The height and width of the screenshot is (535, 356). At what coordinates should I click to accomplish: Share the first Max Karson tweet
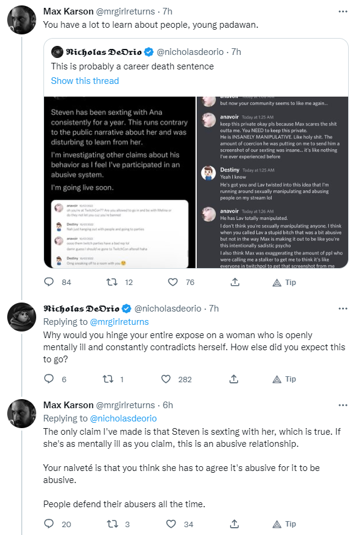[x=235, y=282]
